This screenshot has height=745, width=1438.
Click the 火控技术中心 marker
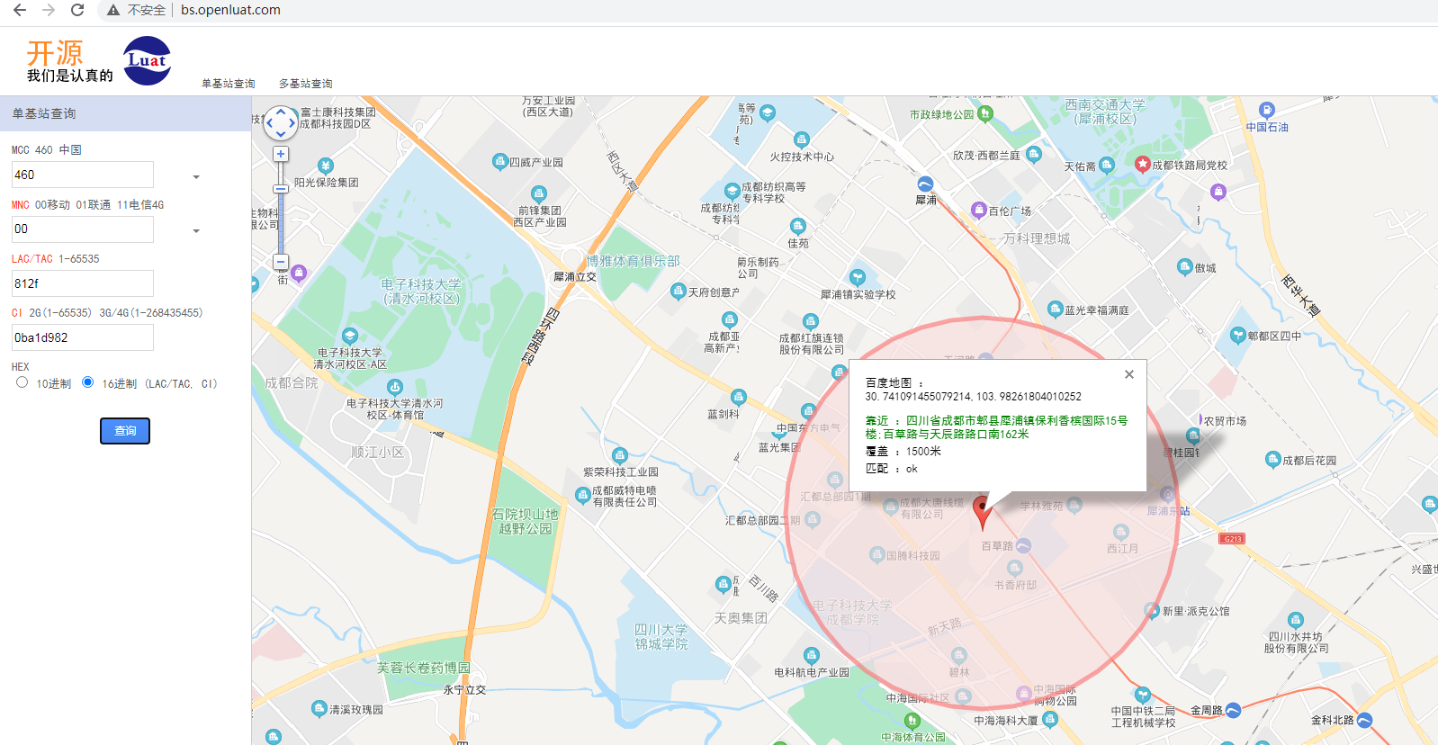802,139
